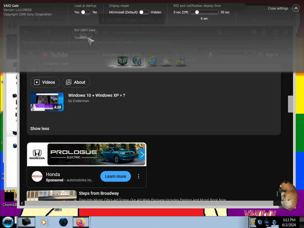304x228 pixels.
Task: Click the network icon in system tray
Action: coord(267,223)
